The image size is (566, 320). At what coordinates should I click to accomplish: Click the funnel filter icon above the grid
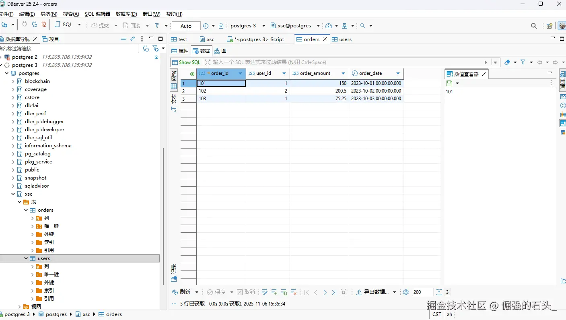pos(523,62)
